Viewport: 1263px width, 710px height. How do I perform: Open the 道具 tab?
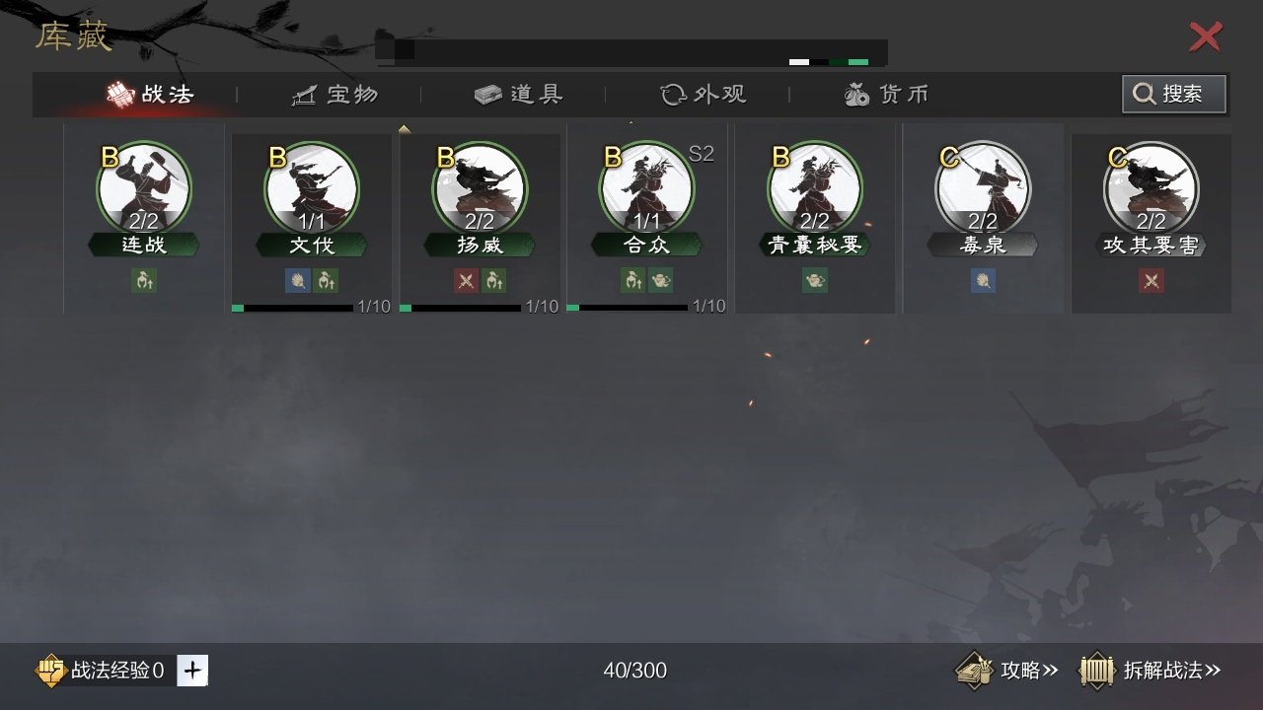(518, 95)
